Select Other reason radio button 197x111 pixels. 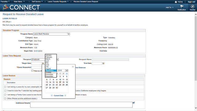coord(5,99)
